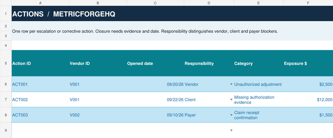Image resolution: width=333 pixels, height=138 pixels.
Task: Select the $12,000 exposure cell
Action: pos(308,99)
